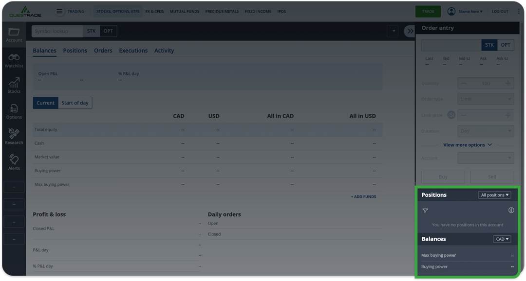The height and width of the screenshot is (281, 526).
Task: Click the green TRADE button
Action: point(428,11)
